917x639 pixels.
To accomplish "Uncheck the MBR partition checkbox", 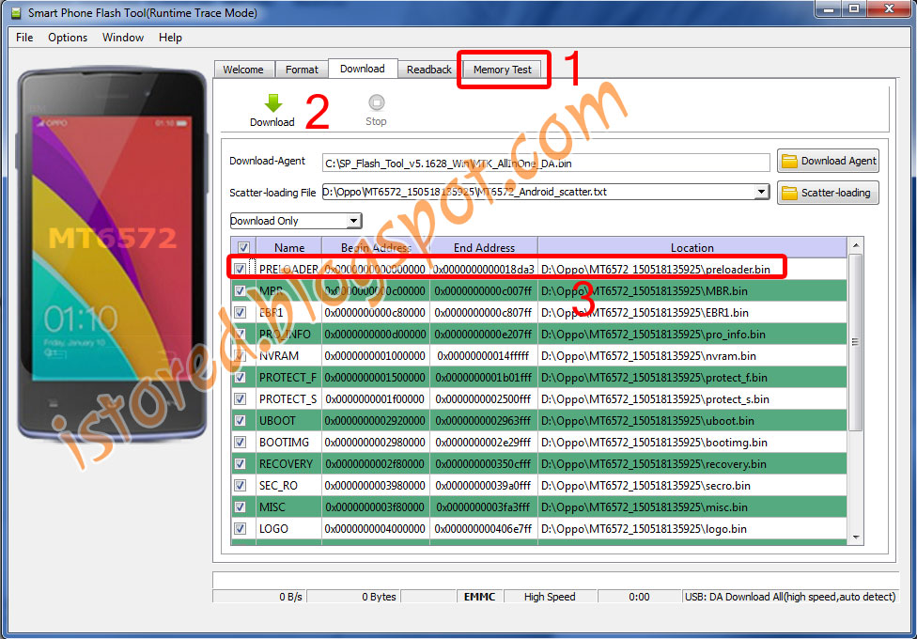I will pos(240,290).
